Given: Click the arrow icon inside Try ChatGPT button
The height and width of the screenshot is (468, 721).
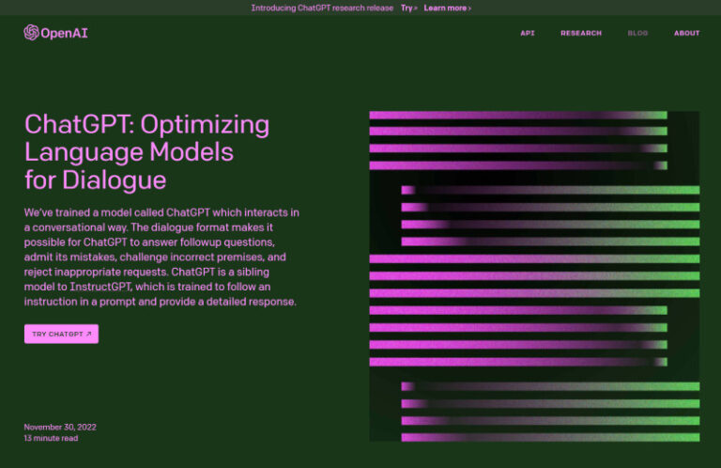Looking at the screenshot, I should click(x=89, y=334).
